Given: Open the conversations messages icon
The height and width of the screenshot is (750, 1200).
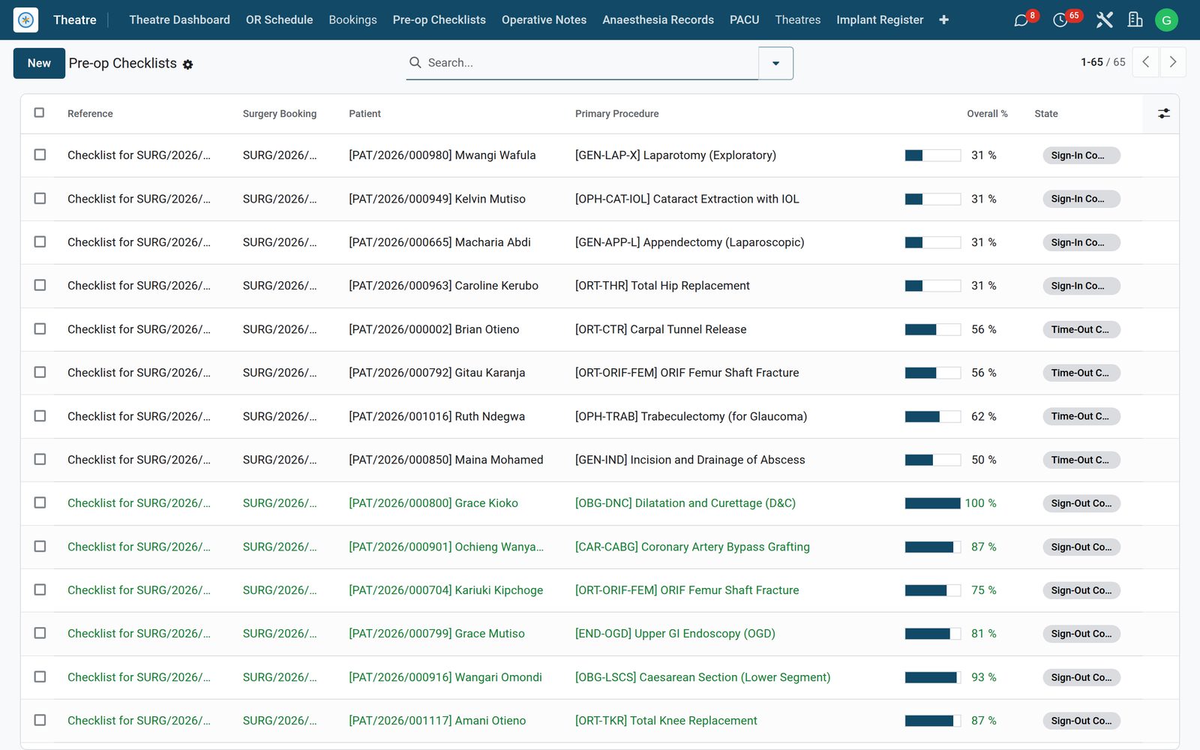Looking at the screenshot, I should pyautogui.click(x=1021, y=20).
